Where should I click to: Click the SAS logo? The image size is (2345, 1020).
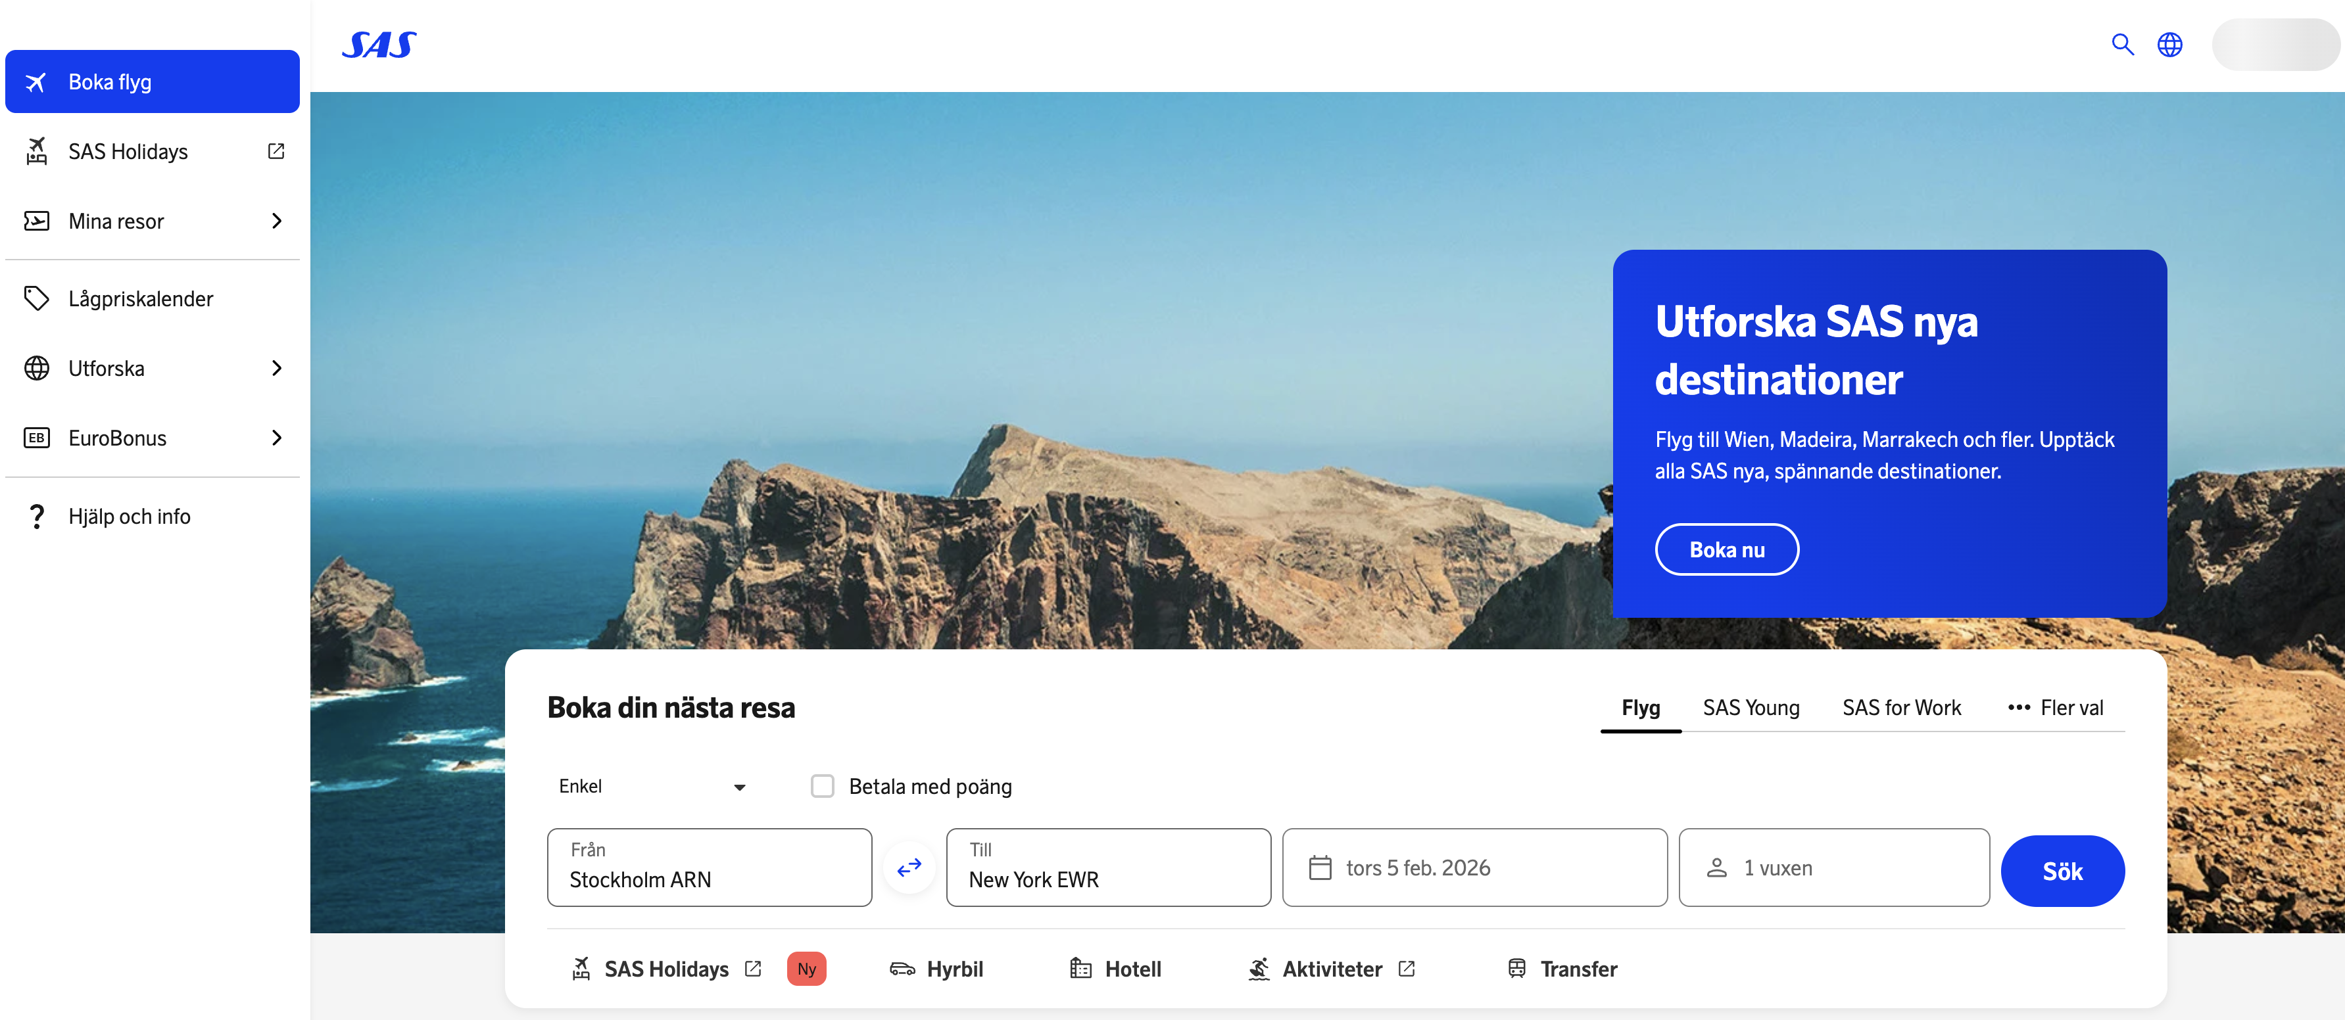(379, 45)
